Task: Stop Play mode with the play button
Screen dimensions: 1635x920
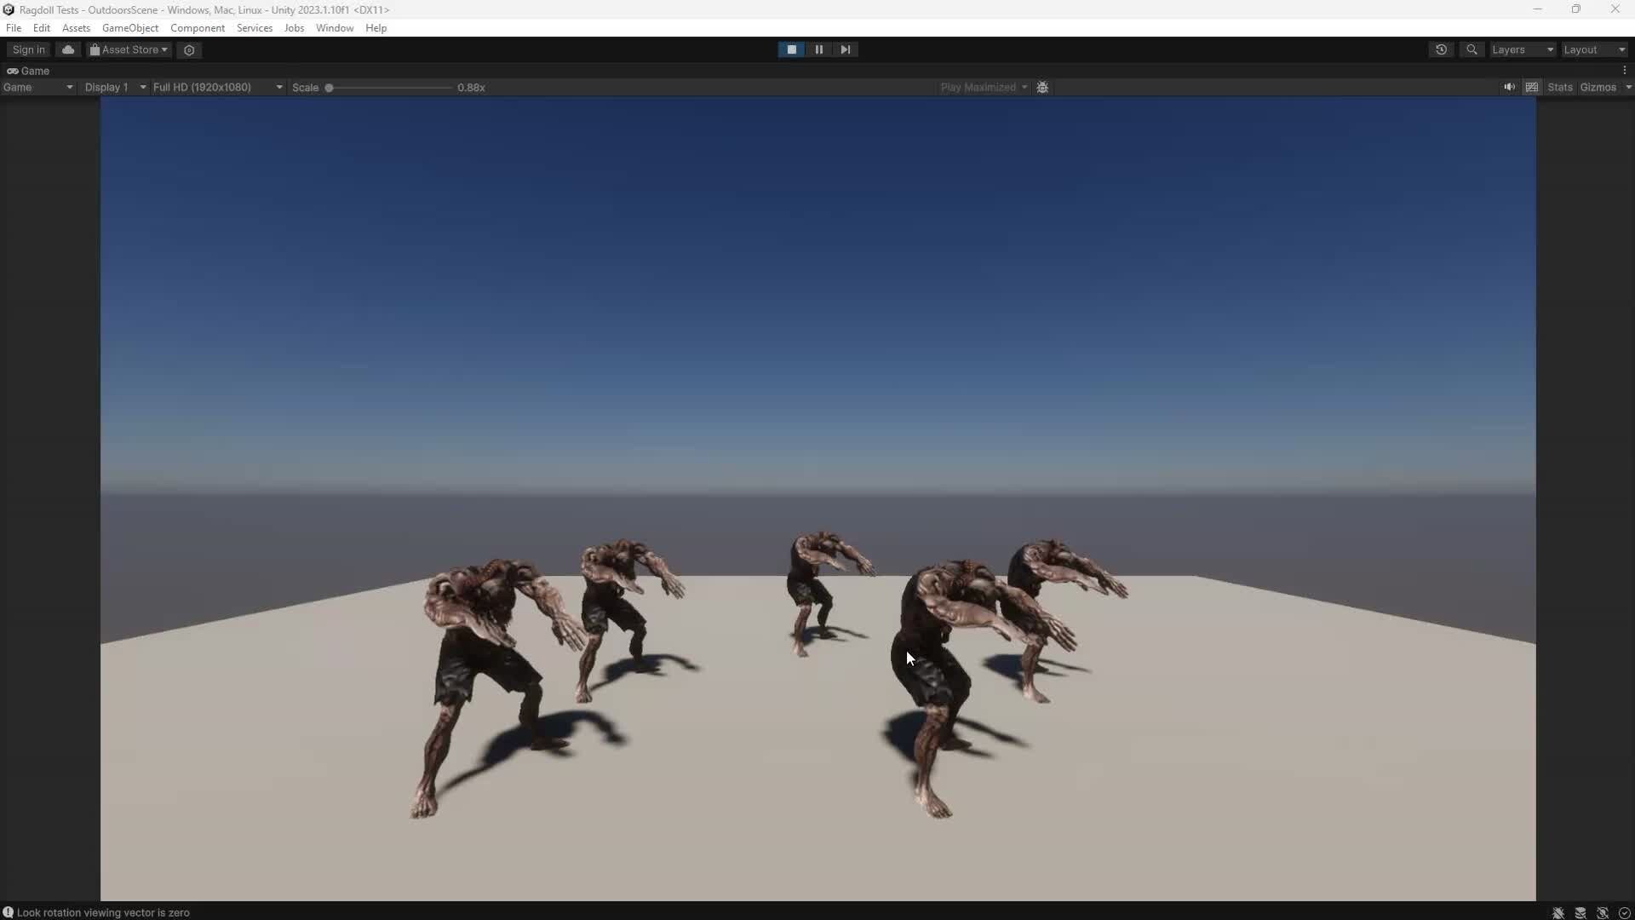Action: point(791,49)
